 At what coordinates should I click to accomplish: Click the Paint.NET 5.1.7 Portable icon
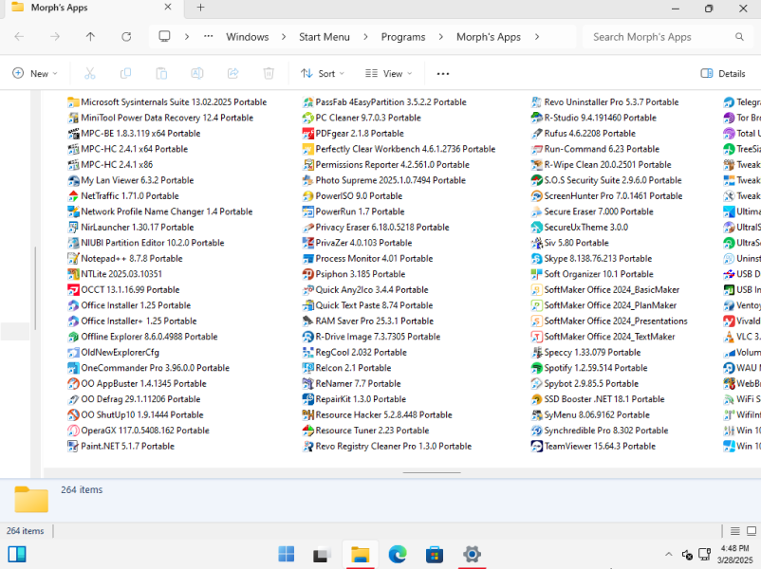pyautogui.click(x=73, y=447)
